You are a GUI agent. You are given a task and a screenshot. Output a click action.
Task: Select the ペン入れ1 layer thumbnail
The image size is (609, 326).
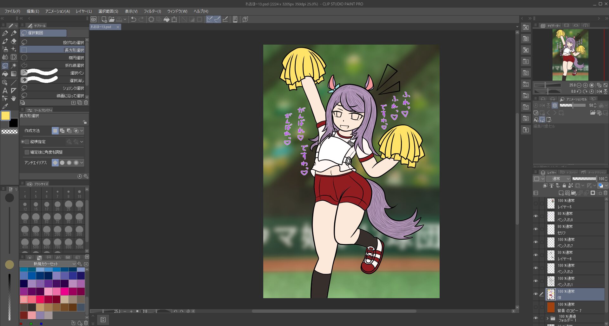551,281
